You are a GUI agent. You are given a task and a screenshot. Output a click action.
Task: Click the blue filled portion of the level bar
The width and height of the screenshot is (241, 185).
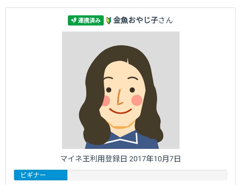pyautogui.click(x=41, y=175)
